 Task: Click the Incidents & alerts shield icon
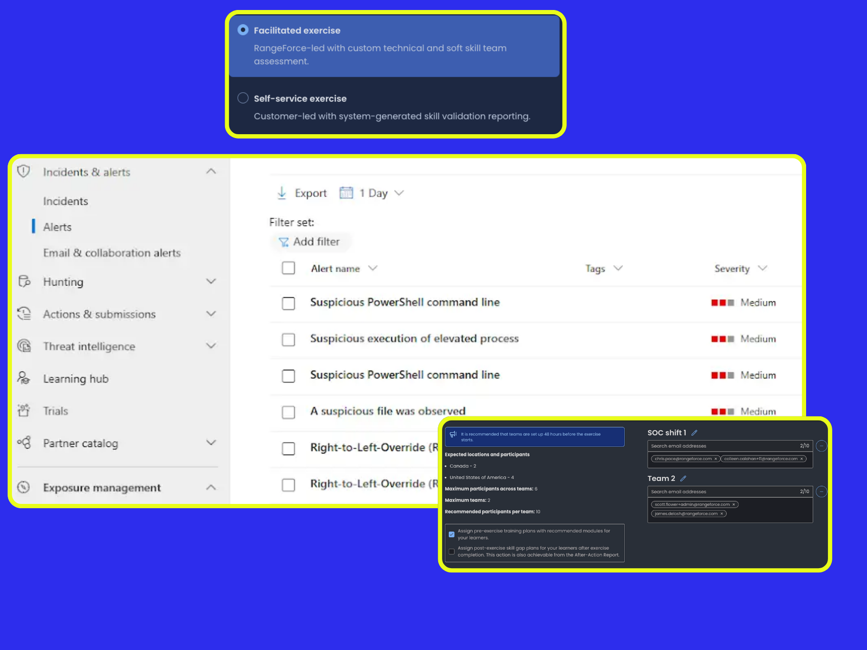[x=23, y=171]
